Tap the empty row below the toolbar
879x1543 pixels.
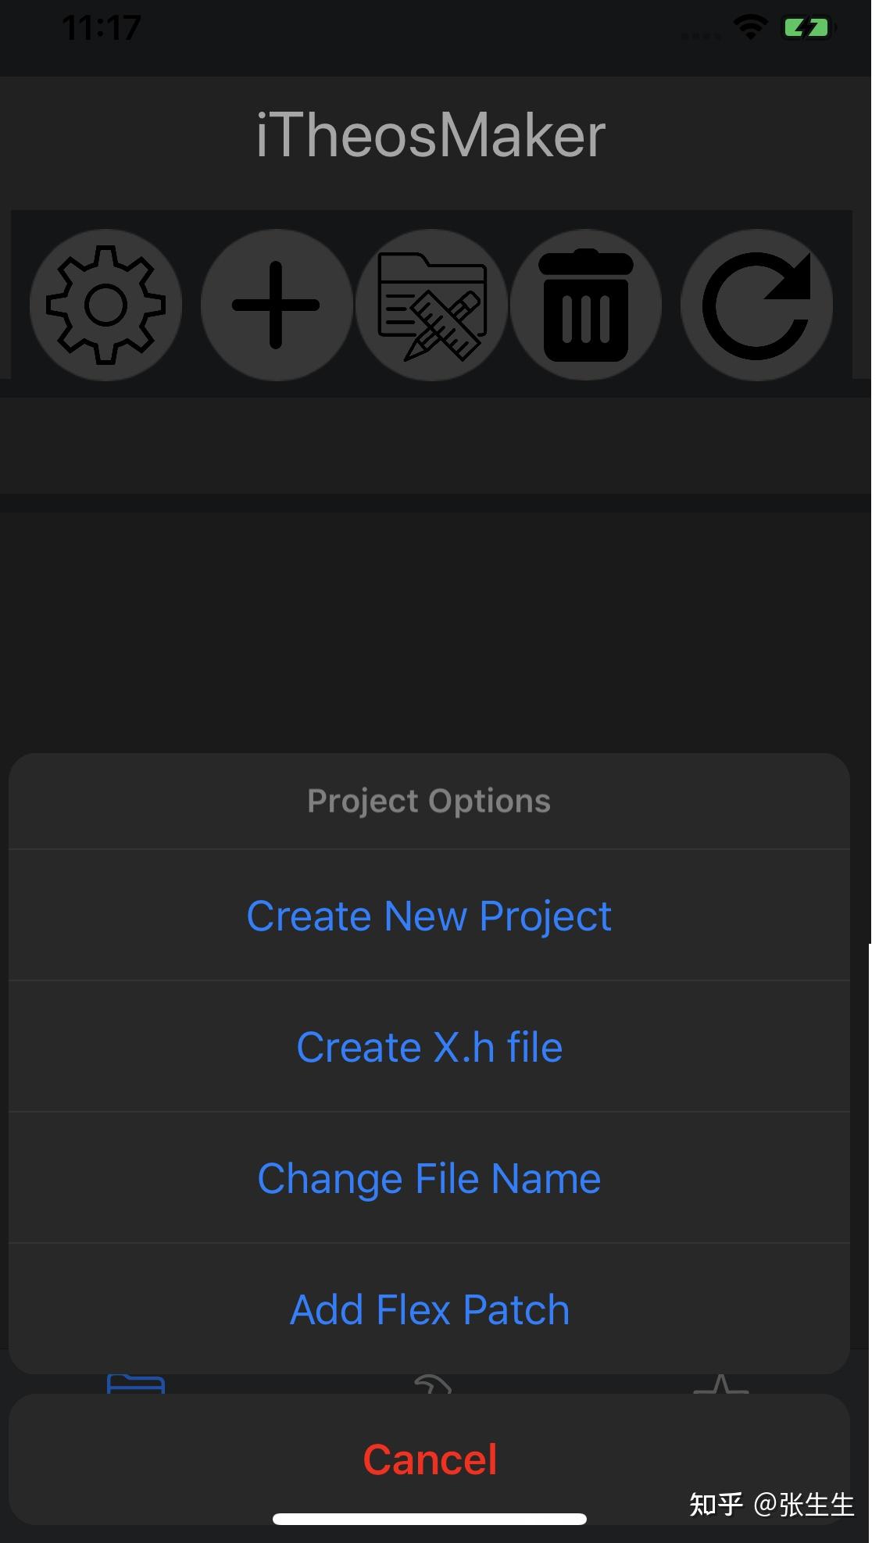(435, 445)
